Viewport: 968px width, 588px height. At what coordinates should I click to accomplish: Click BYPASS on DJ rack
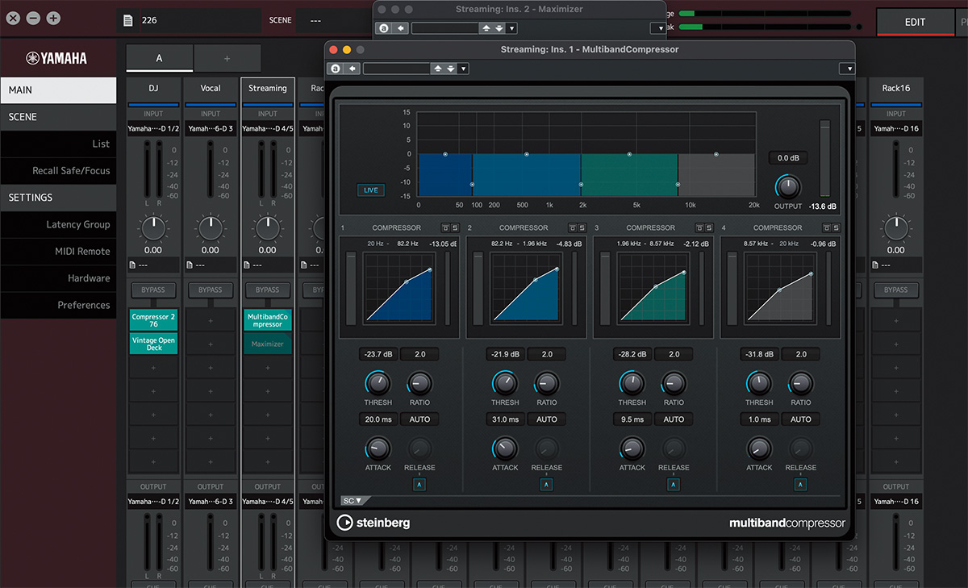[x=153, y=290]
